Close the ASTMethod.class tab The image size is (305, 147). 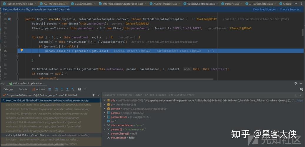(67, 4)
